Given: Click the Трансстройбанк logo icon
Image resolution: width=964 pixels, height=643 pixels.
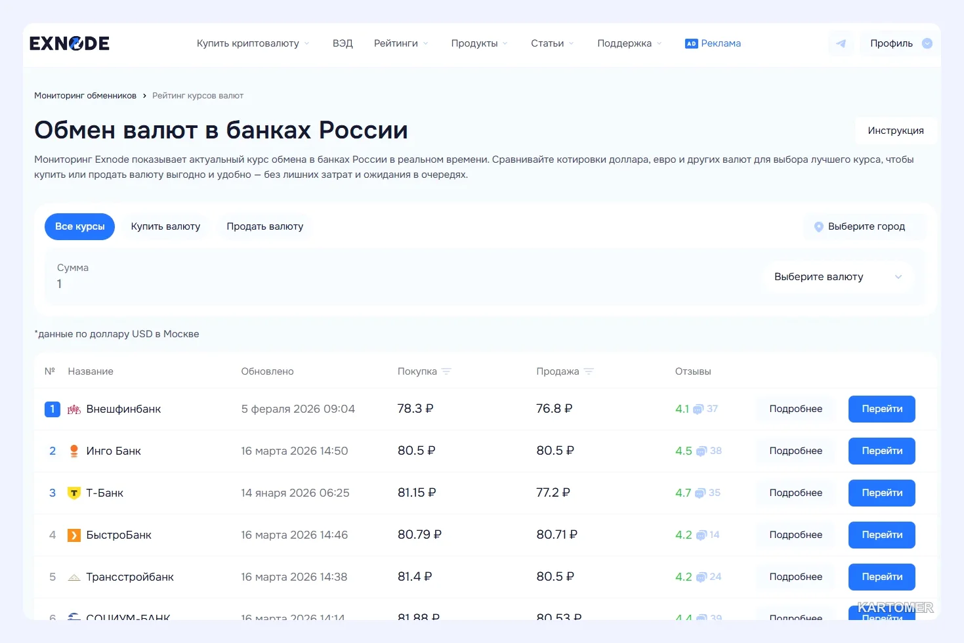Looking at the screenshot, I should coord(74,577).
